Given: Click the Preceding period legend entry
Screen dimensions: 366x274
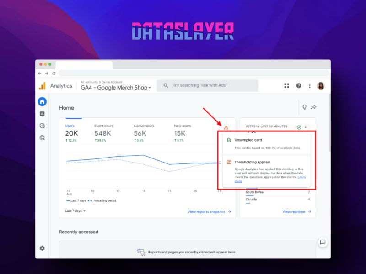Looking at the screenshot, I should click(102, 200).
